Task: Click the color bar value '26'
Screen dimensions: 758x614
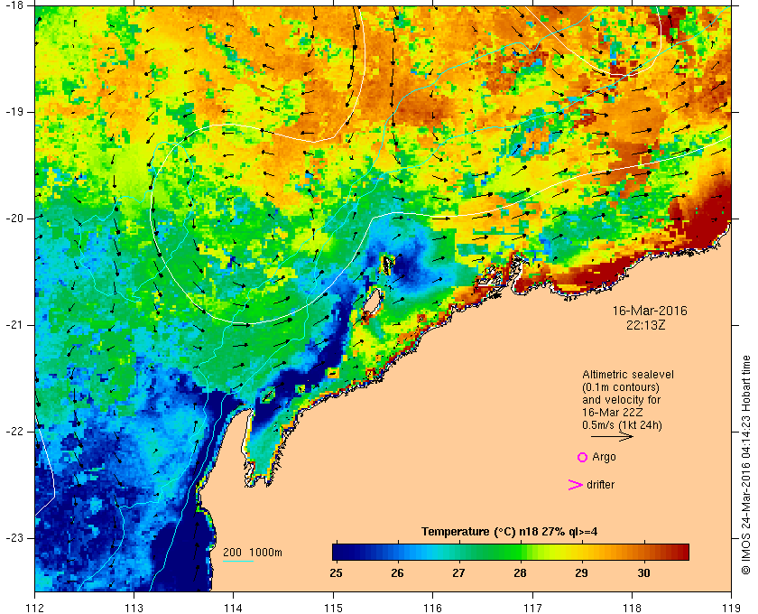Action: coord(397,573)
